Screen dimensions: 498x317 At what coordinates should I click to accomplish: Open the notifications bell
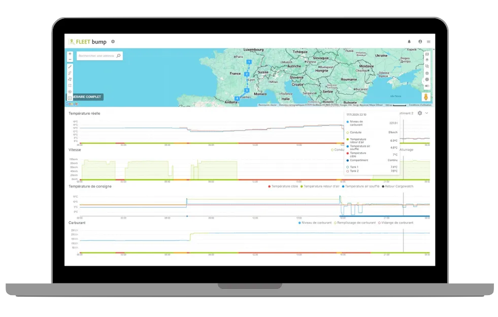[409, 42]
